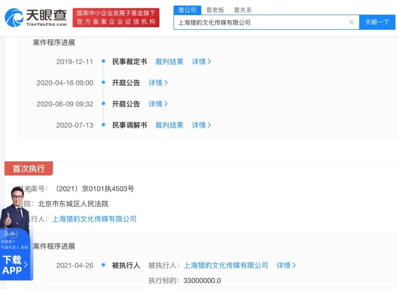Viewport: 398px width, 289px height.
Task: Click the date 2019-12-11 in the timeline
Action: [x=74, y=62]
